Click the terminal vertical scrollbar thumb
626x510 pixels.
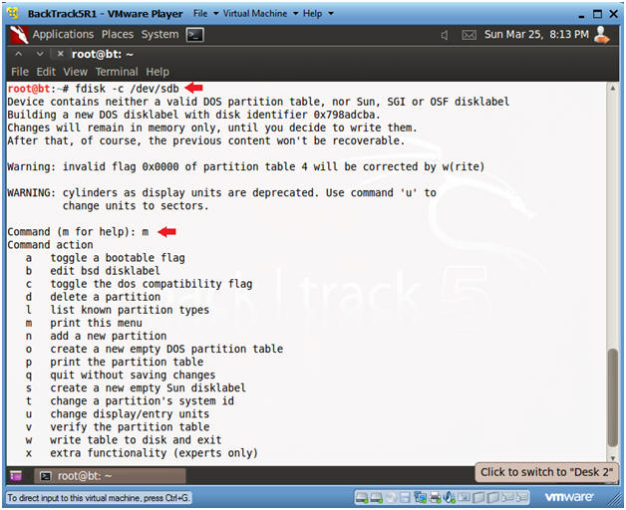pos(612,397)
